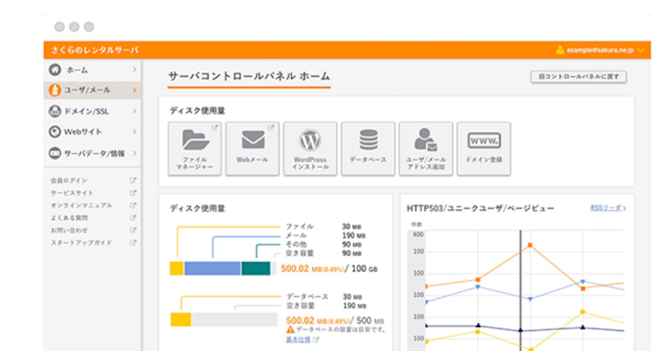Open the Webメール envelope icon
The width and height of the screenshot is (671, 351).
coord(252,140)
